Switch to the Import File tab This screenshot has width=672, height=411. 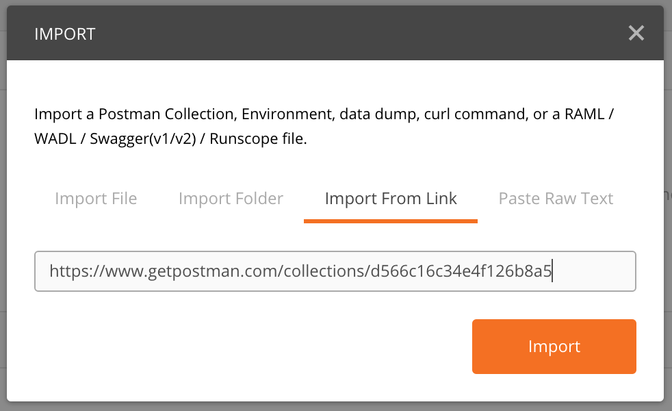pos(96,199)
